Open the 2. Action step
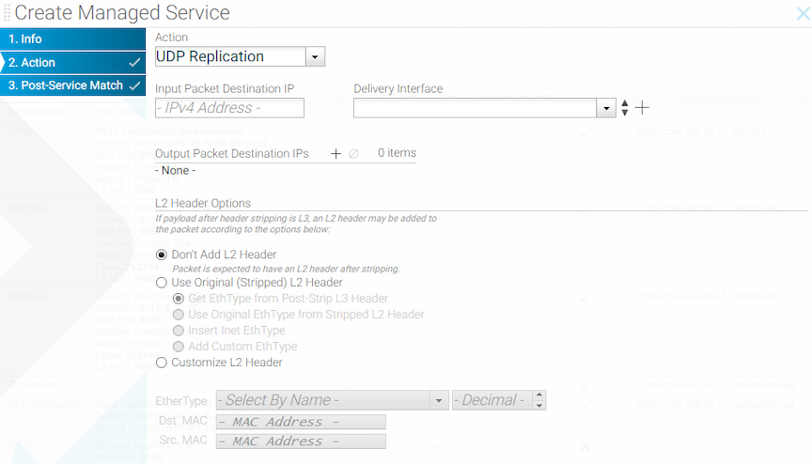This screenshot has width=812, height=464. 72,63
